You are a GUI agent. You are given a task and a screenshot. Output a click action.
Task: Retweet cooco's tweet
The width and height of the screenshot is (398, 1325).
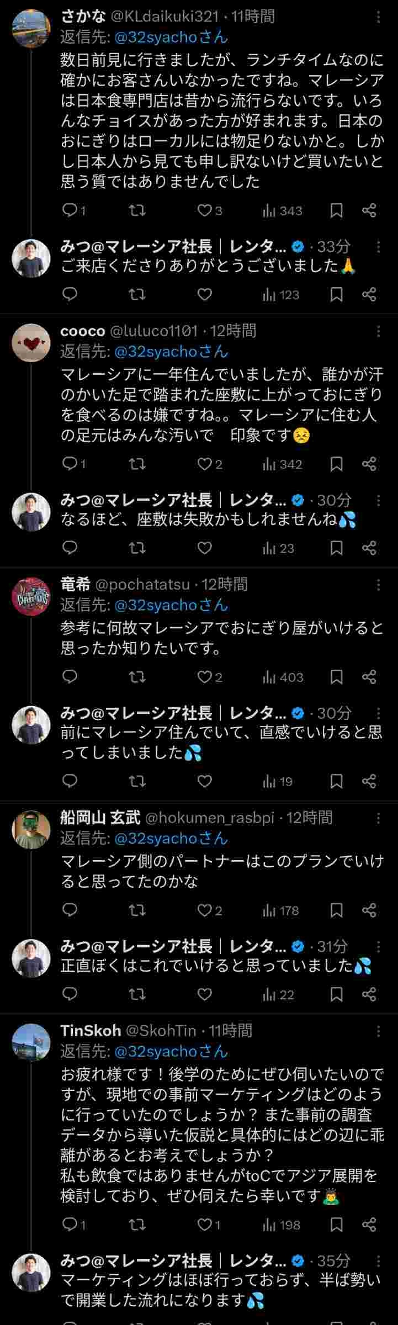137,464
